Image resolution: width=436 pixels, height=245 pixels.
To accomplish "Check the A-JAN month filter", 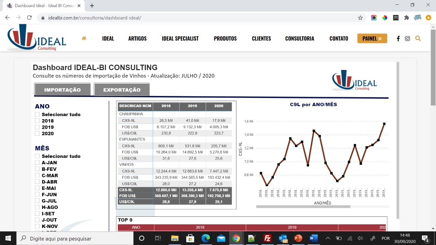I will 37,163.
